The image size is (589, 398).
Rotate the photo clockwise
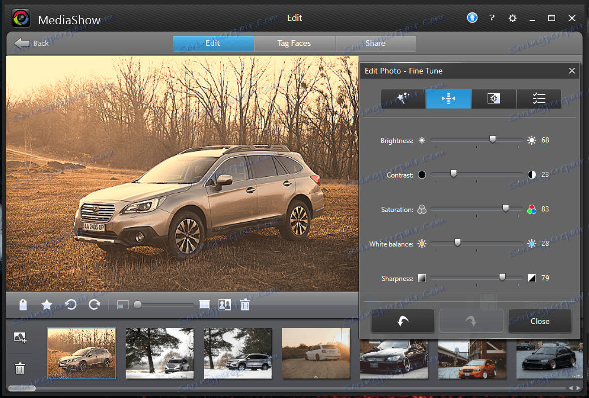click(x=95, y=305)
